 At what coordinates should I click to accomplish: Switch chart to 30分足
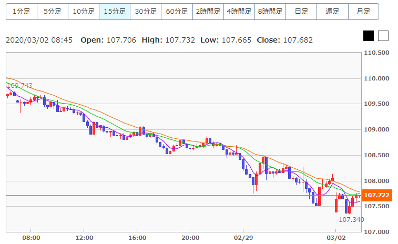pos(146,12)
